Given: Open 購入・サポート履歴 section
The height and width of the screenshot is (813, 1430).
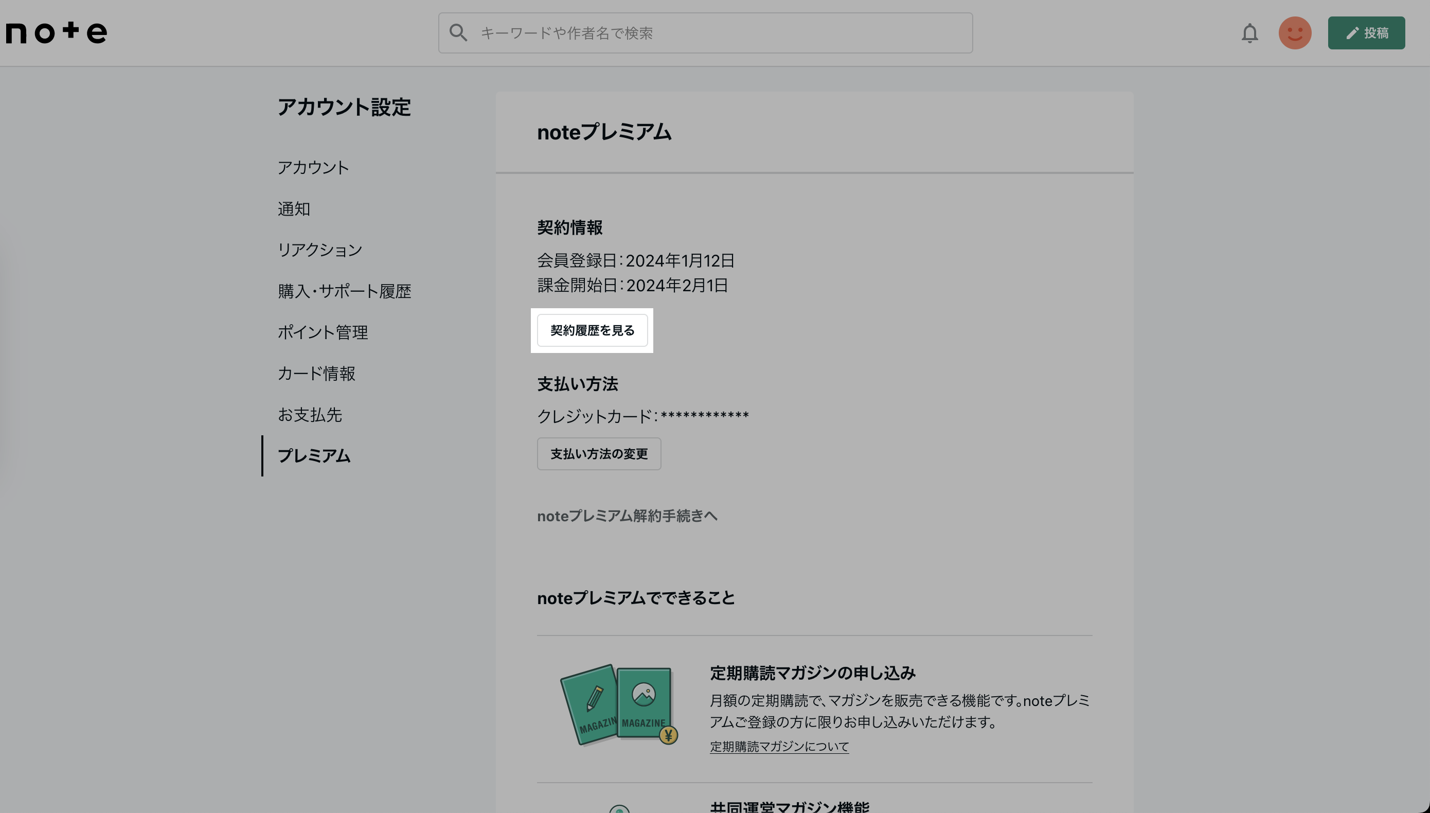Looking at the screenshot, I should click(x=345, y=291).
